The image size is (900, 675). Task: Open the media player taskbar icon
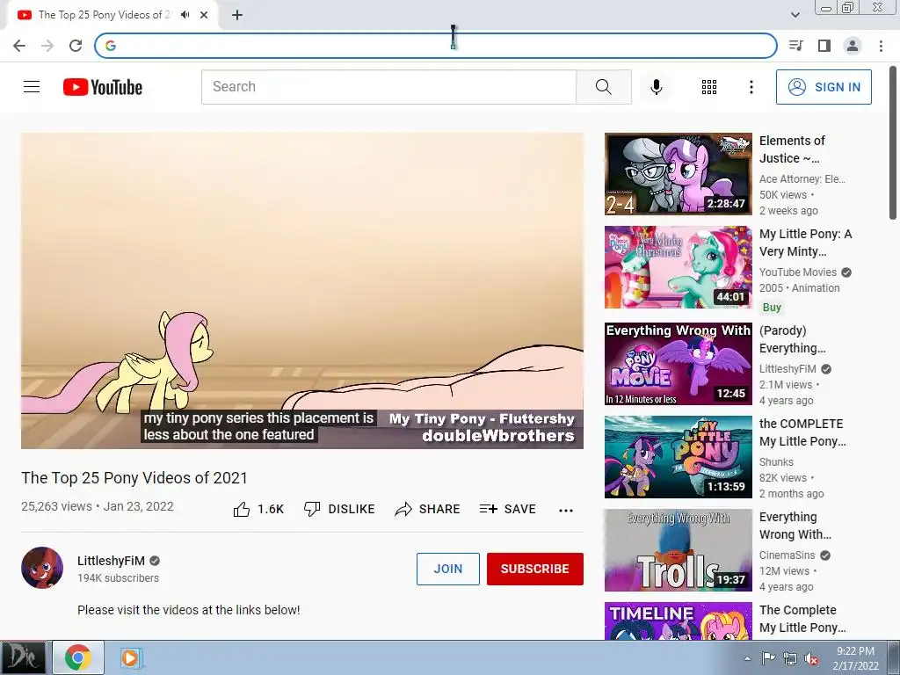point(130,657)
